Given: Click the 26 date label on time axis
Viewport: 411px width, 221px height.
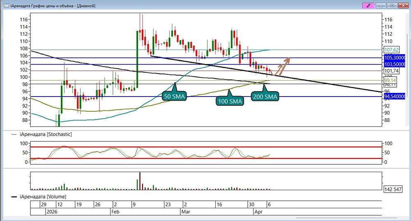Looking at the screenshot, I should point(97,205).
